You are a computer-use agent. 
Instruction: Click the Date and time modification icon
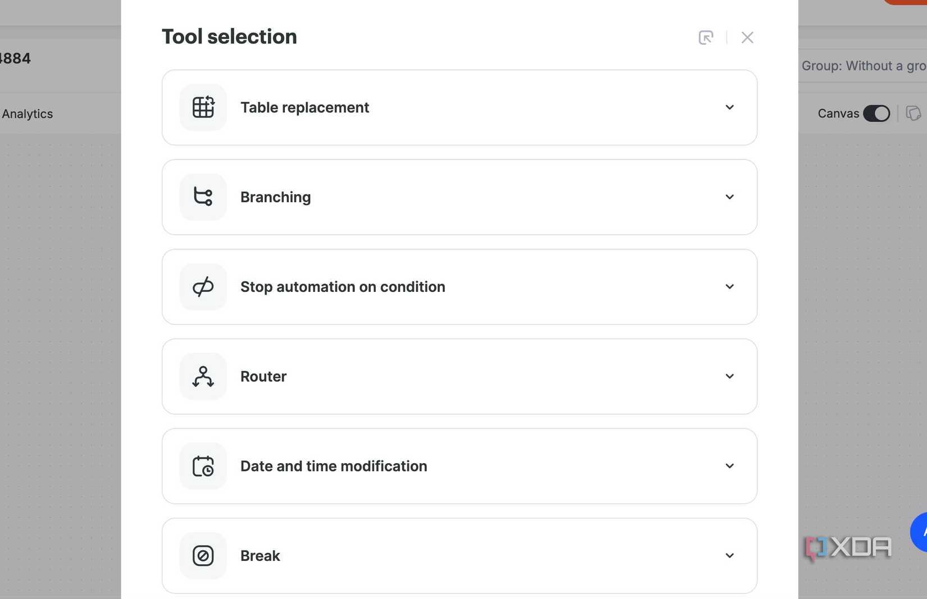(203, 466)
